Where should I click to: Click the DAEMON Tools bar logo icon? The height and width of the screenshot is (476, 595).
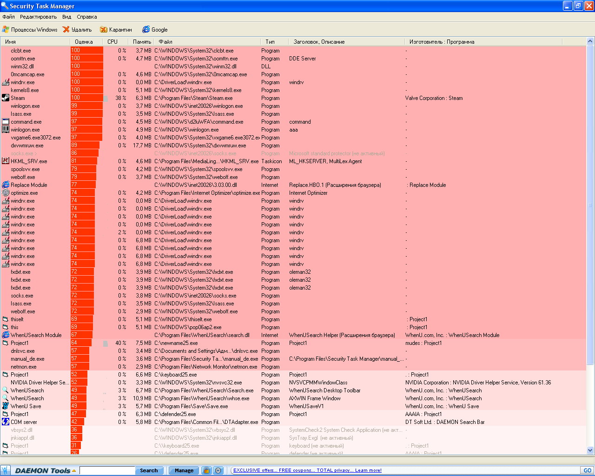[6, 470]
